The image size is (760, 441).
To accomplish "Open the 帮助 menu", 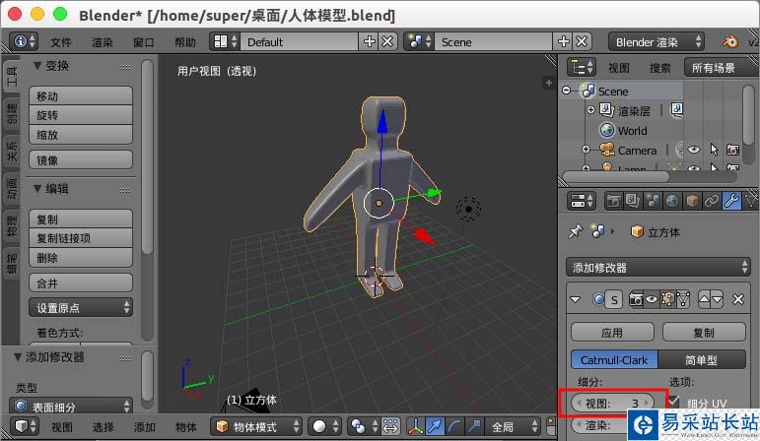I will tap(185, 42).
